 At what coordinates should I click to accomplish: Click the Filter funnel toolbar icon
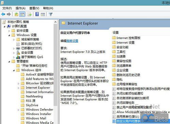tap(50, 14)
